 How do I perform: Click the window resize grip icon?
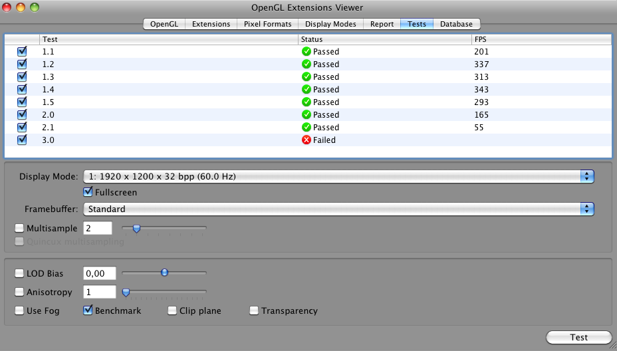[x=612, y=346]
